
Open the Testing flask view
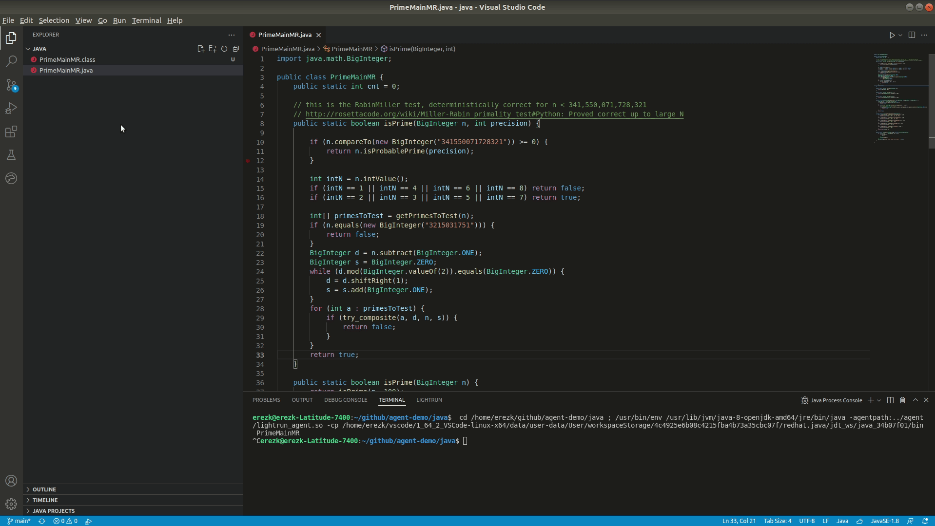pos(11,155)
